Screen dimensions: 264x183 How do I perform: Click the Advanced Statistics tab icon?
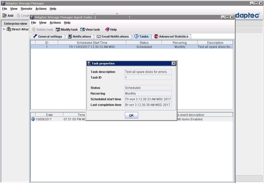pyautogui.click(x=156, y=37)
